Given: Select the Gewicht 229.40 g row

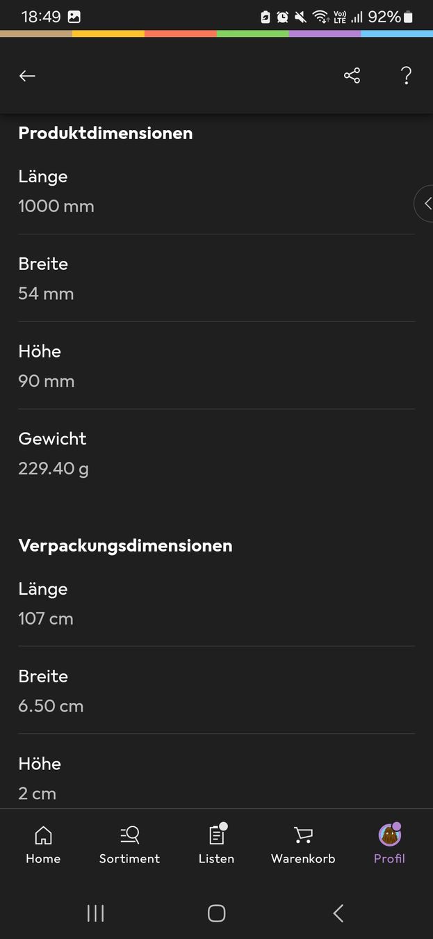Looking at the screenshot, I should coord(216,453).
